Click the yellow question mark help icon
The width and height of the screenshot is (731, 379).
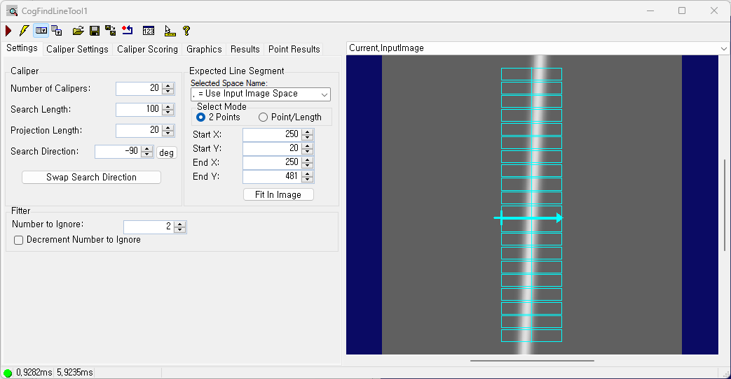186,31
